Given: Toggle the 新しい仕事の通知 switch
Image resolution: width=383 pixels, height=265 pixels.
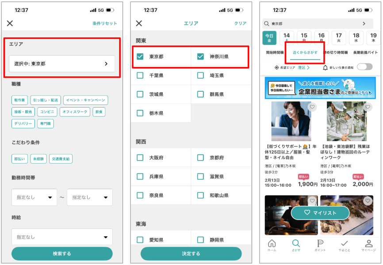Looking at the screenshot, I should (365, 67).
